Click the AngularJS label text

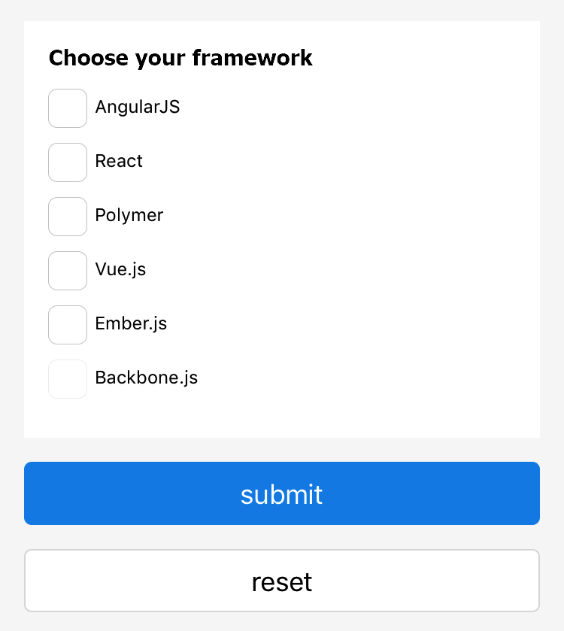[x=138, y=107]
